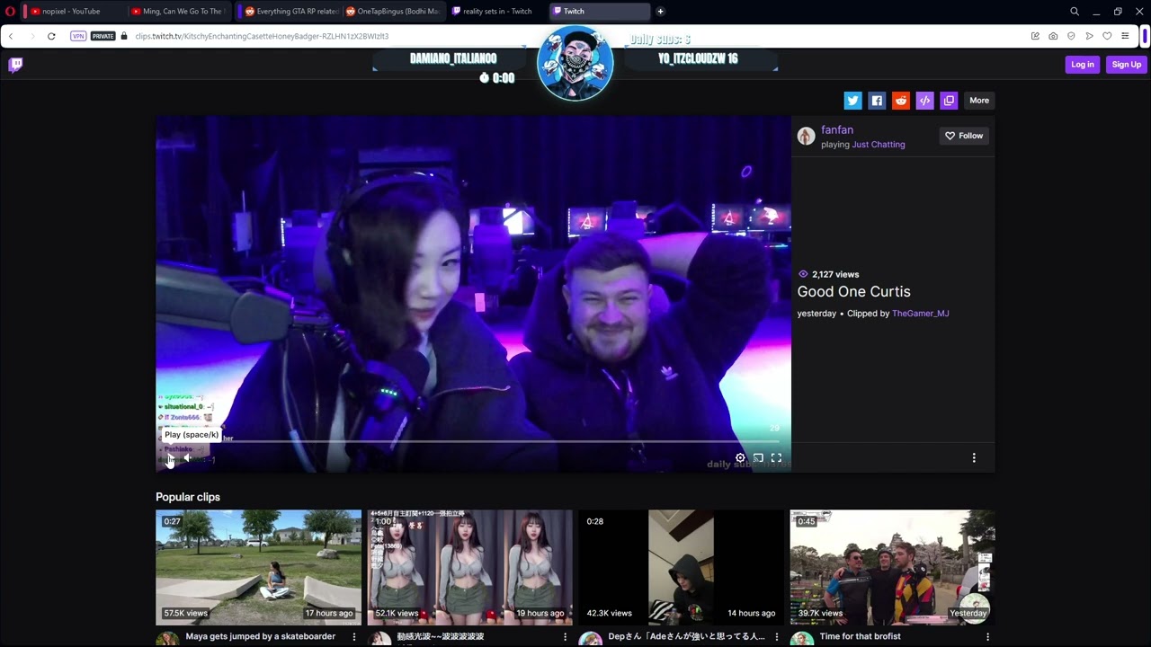Open clipper TheGamer_MJ's profile

point(920,314)
